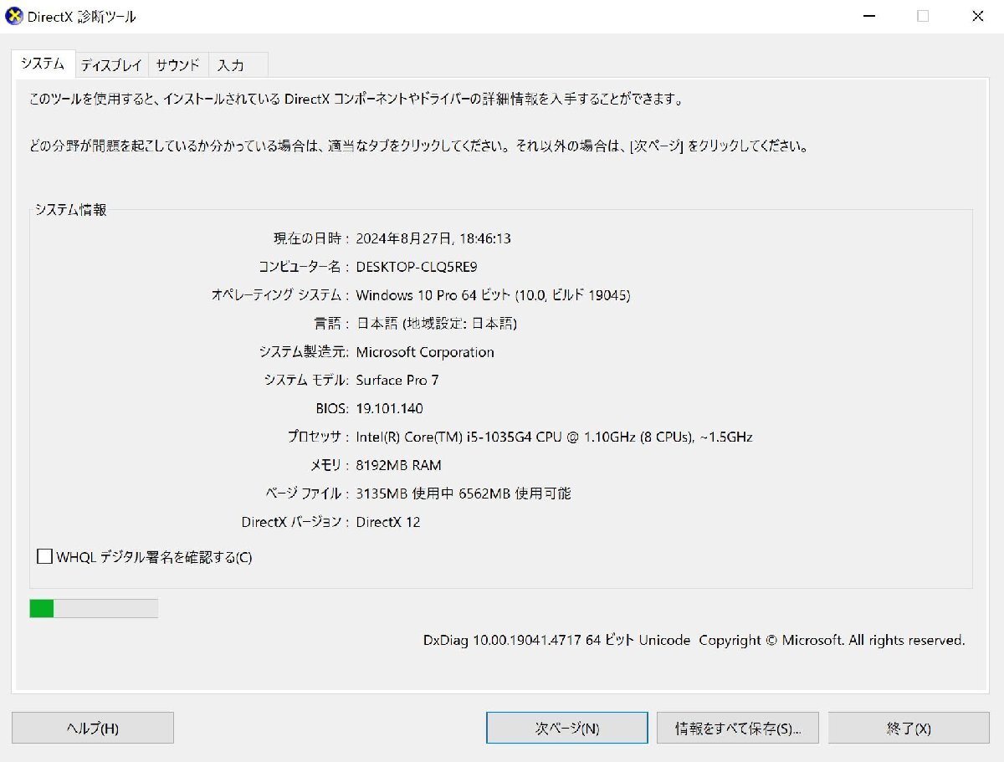This screenshot has width=1004, height=762.
Task: Click the メモリ label
Action: [x=330, y=465]
